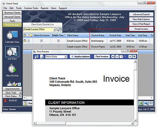Screen dimensions: 157x127
Task: Toggle Billable Time for the Bookkeeping docket
Action: click(x=59, y=41)
